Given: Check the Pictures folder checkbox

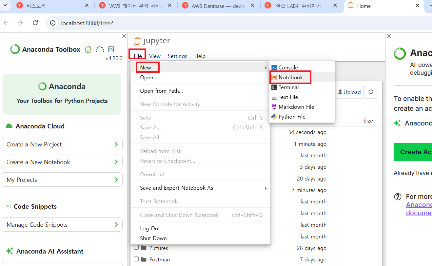Looking at the screenshot, I should (x=136, y=248).
